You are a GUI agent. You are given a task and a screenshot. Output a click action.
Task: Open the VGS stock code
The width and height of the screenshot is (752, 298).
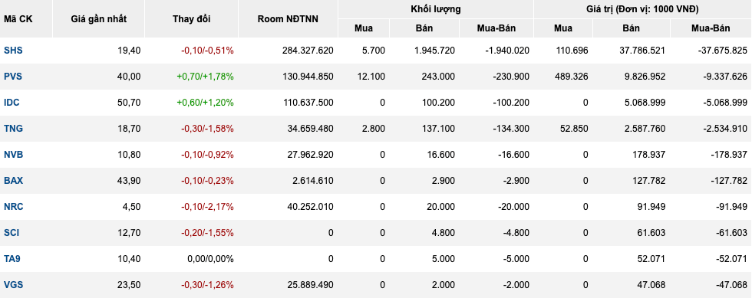(14, 284)
